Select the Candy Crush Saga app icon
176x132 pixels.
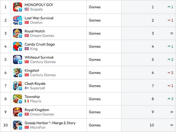pos(17,46)
